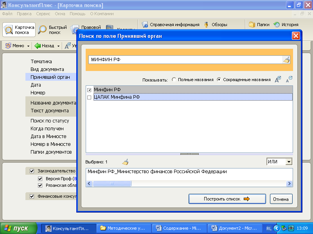Select Дата search field
313x234 pixels.
tap(36, 85)
